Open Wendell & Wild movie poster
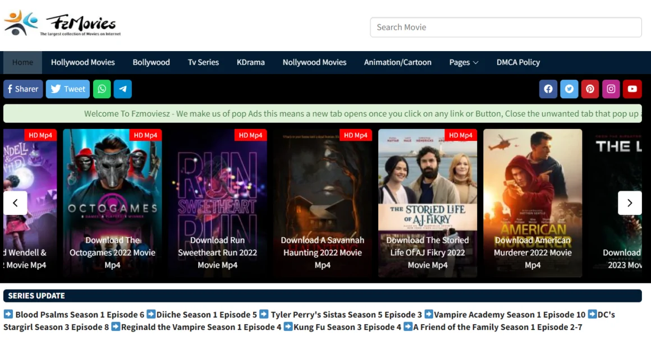This screenshot has width=651, height=340. [x=30, y=203]
